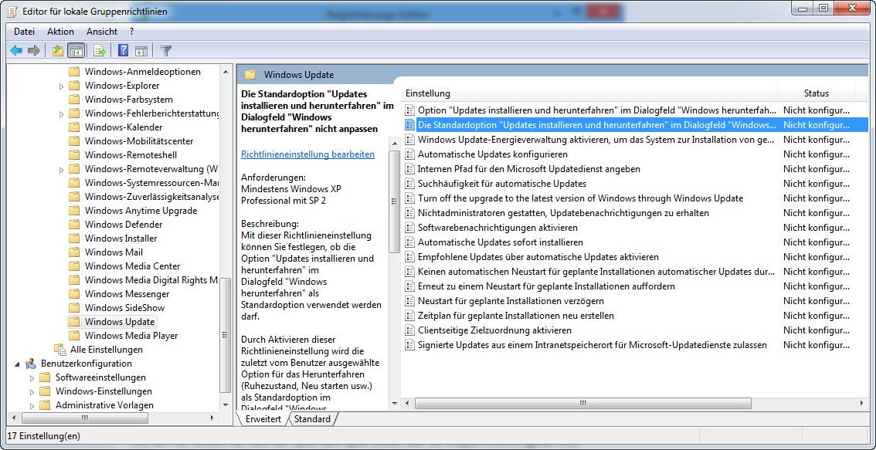The height and width of the screenshot is (450, 876).
Task: Toggle the Show/Hide console tree icon
Action: [x=76, y=51]
